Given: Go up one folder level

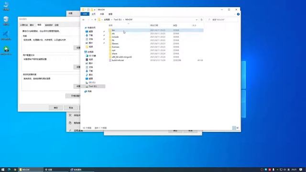Looking at the screenshot, I should click(95, 20).
